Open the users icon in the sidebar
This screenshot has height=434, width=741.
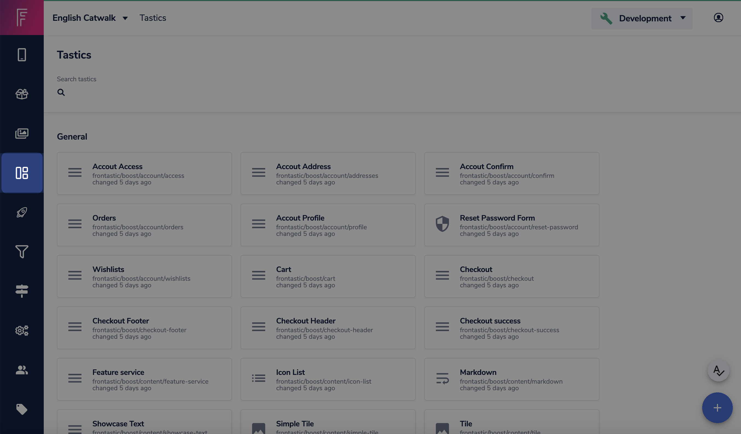coord(22,370)
